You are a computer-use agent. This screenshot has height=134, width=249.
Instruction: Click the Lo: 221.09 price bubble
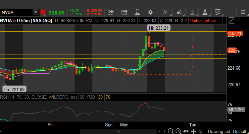click(14, 89)
